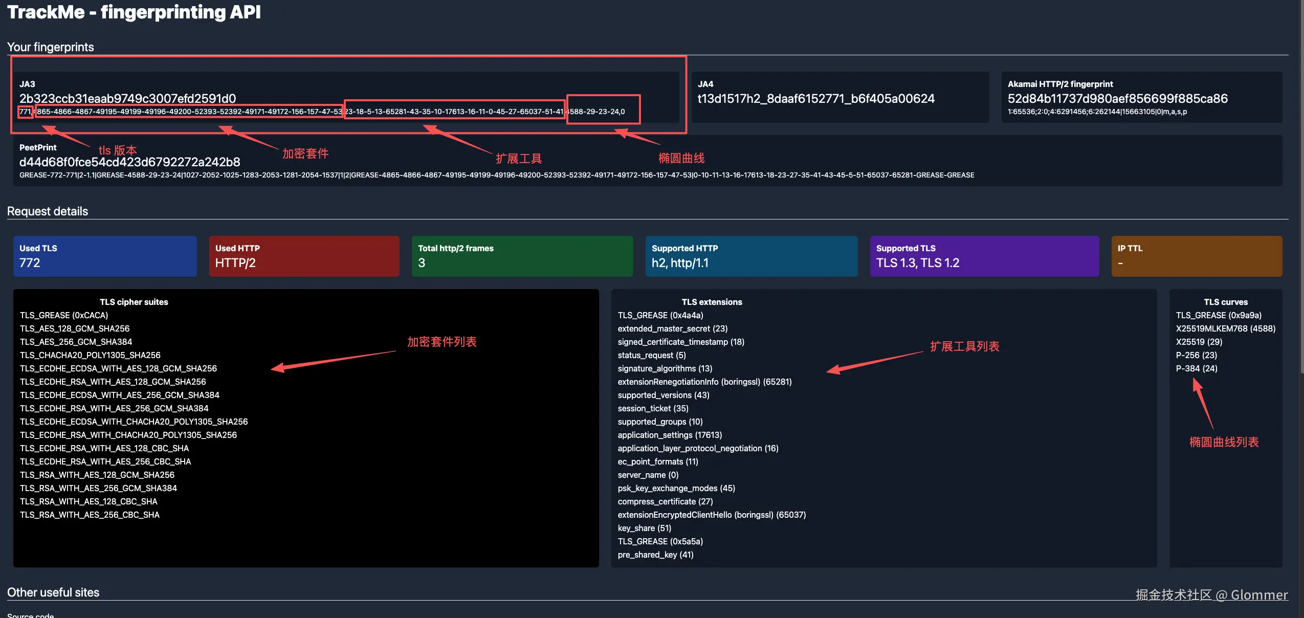Image resolution: width=1304 pixels, height=618 pixels.
Task: Click the orange IP TTL card
Action: point(1196,256)
